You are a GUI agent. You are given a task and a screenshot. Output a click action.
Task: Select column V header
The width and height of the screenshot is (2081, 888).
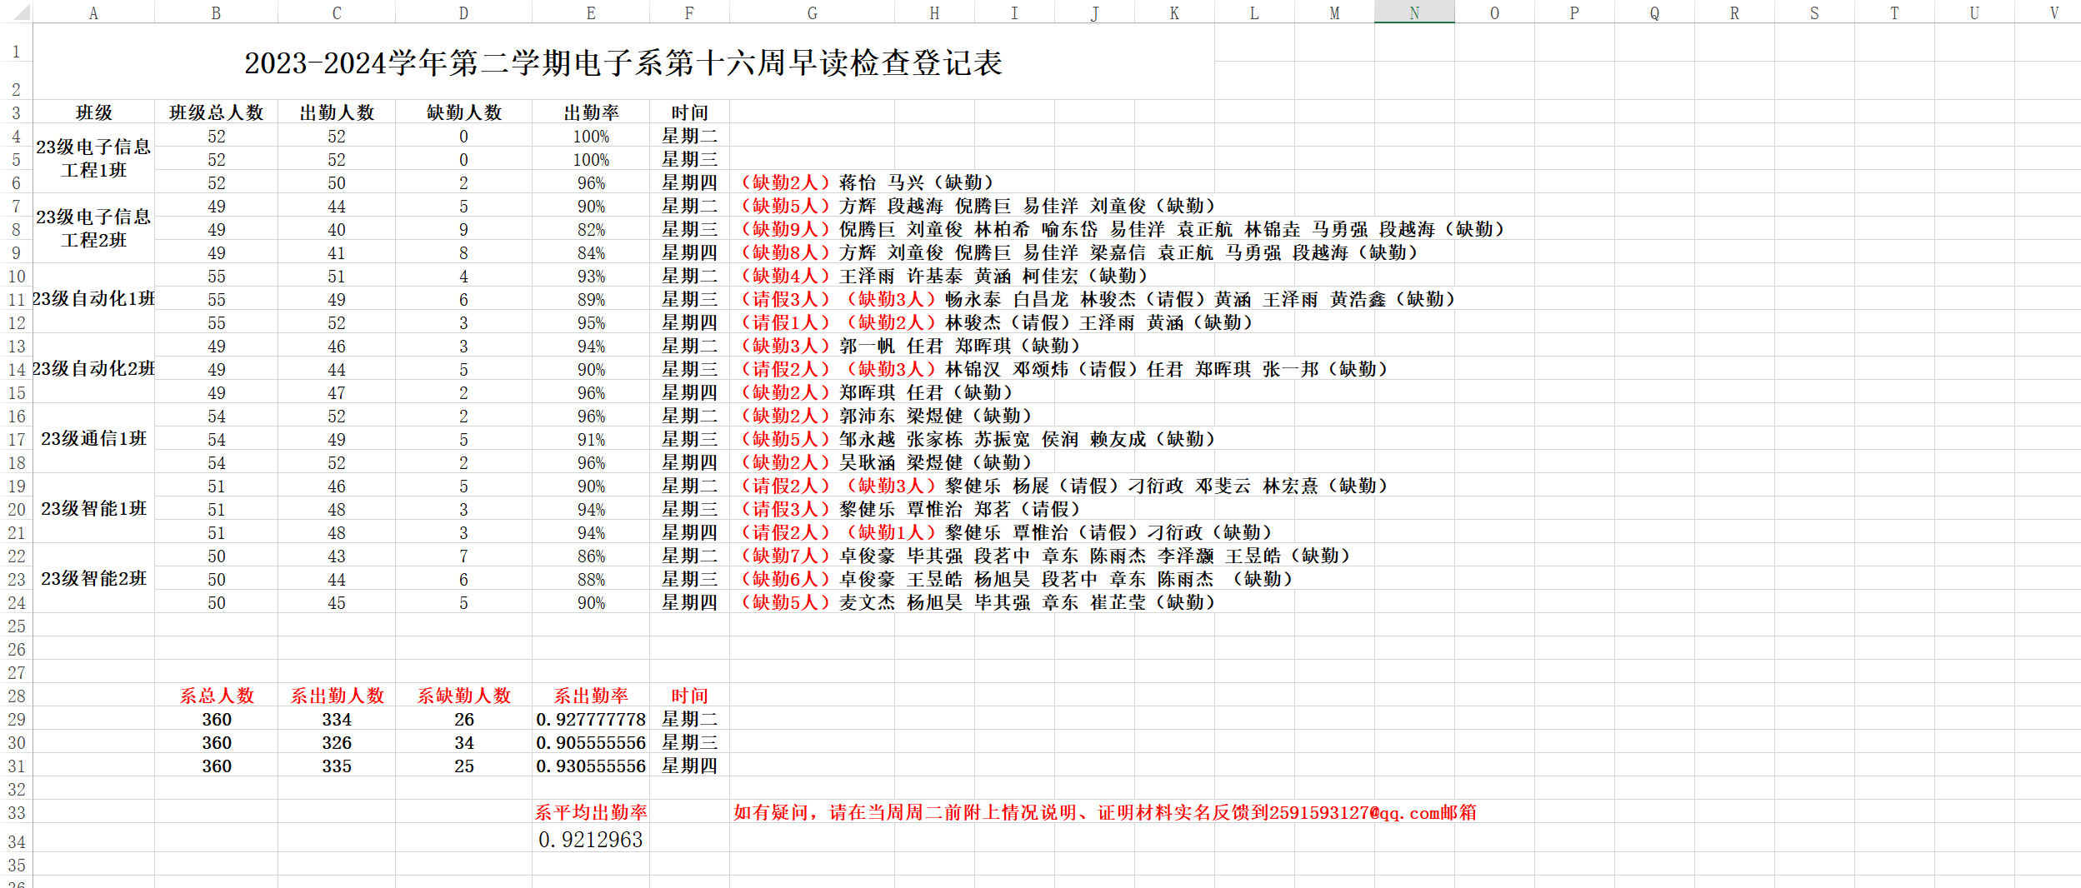tap(2047, 12)
